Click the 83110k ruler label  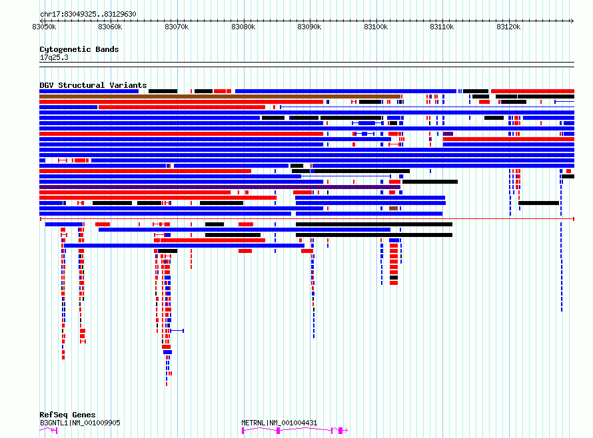[442, 27]
